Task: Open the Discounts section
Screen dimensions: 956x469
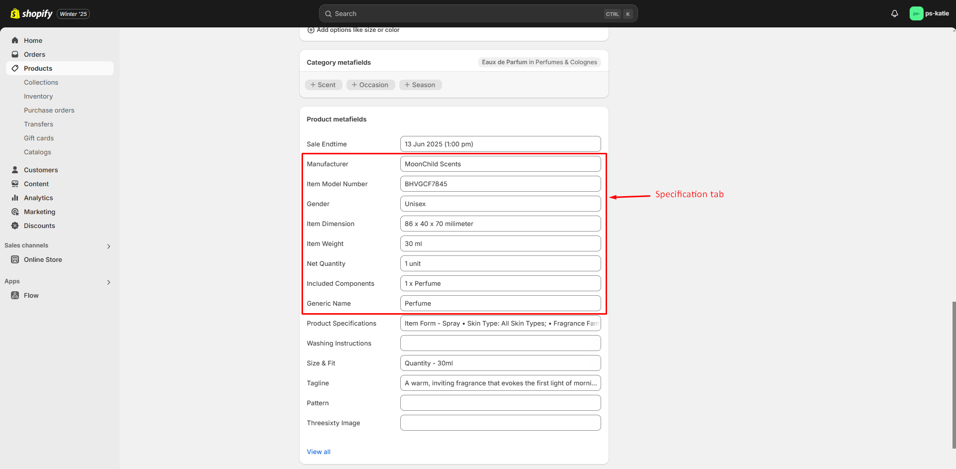Action: point(40,226)
